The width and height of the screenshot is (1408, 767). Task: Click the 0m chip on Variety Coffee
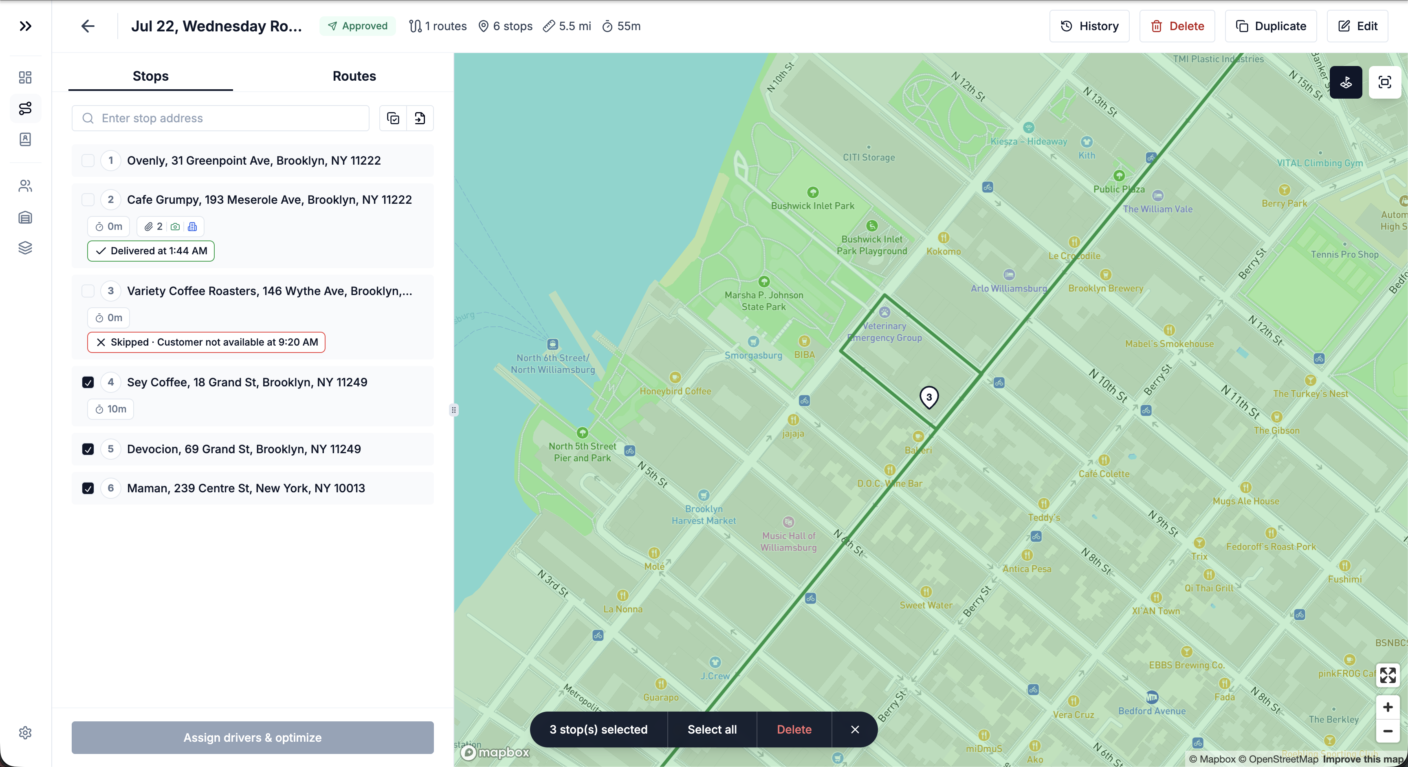click(108, 317)
